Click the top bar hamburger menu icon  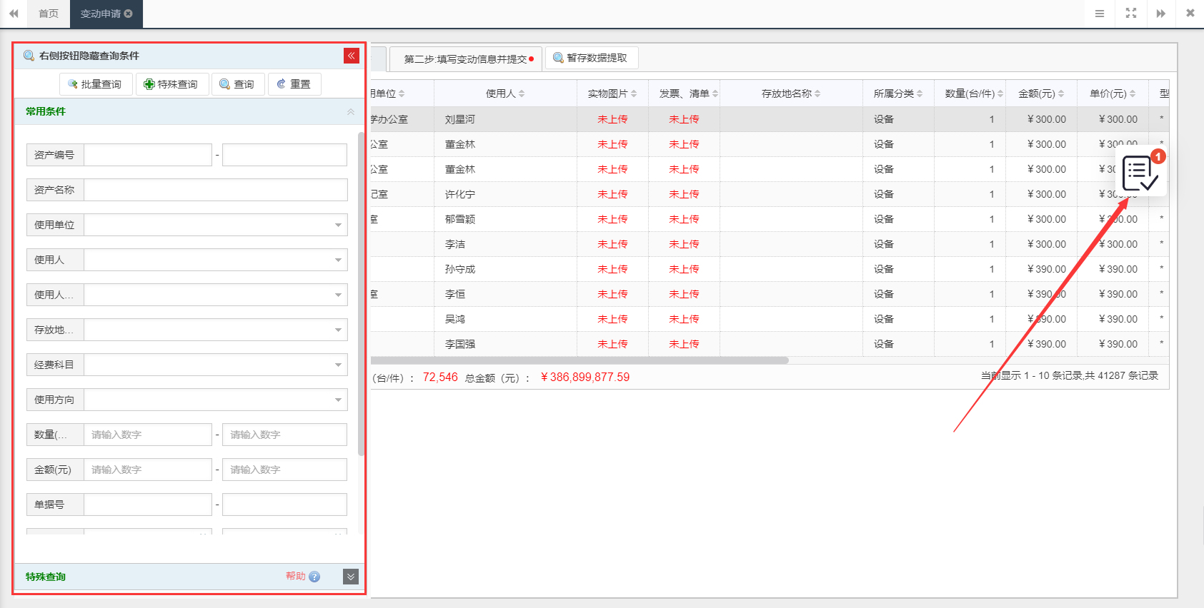click(x=1100, y=14)
